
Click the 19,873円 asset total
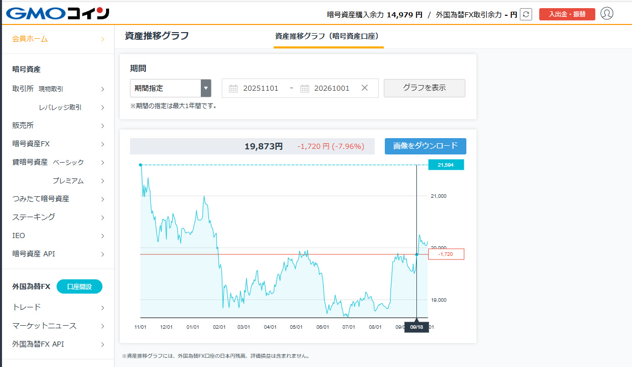coord(264,146)
